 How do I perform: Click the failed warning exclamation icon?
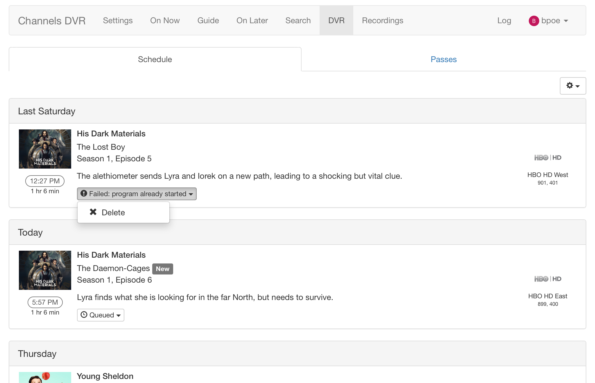point(84,194)
